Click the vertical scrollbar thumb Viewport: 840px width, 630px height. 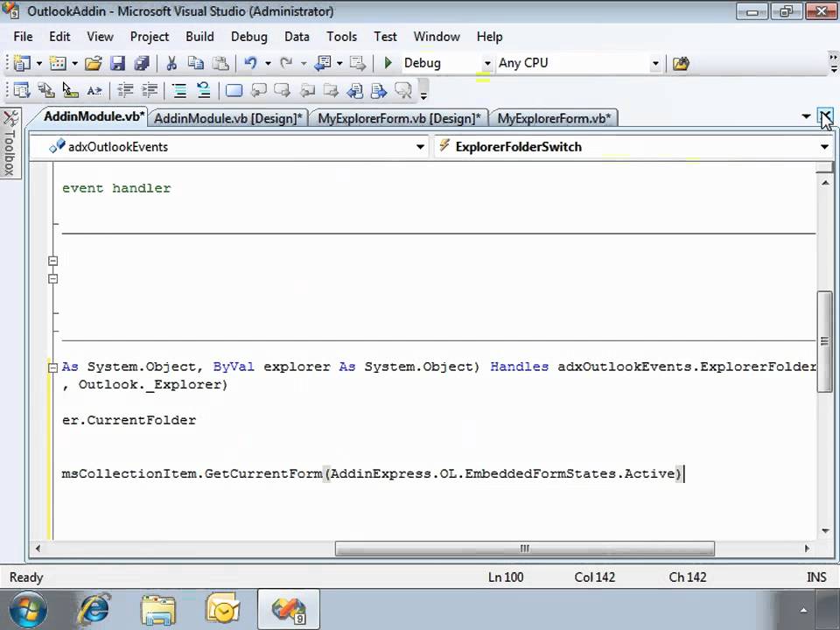tap(824, 341)
